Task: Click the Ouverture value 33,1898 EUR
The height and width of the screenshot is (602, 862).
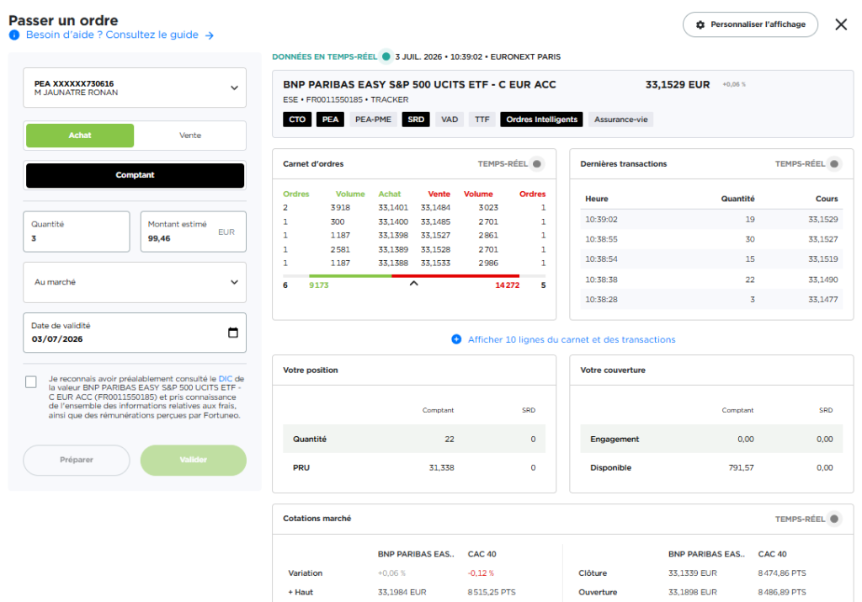Action: [693, 593]
